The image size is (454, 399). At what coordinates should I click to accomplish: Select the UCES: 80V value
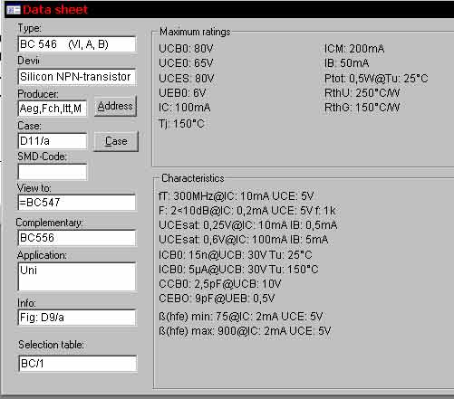[x=187, y=79]
